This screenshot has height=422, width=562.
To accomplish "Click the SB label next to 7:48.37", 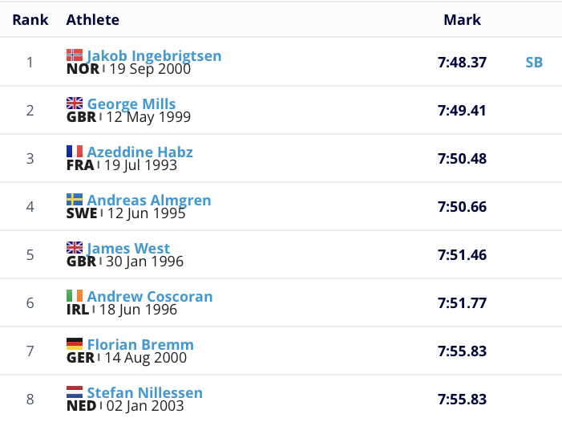I will (534, 63).
